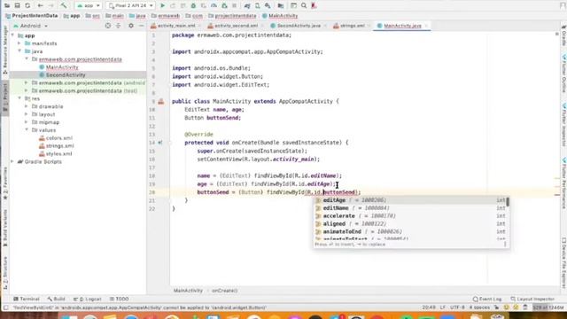Open Project panel settings gear
The height and width of the screenshot is (319, 567).
[x=131, y=26]
